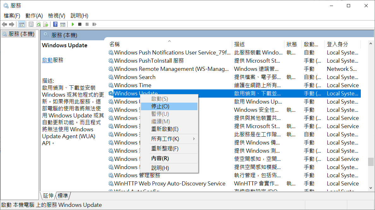Select Windows 管理服務 name
This screenshot has width=375, height=210.
click(137, 175)
